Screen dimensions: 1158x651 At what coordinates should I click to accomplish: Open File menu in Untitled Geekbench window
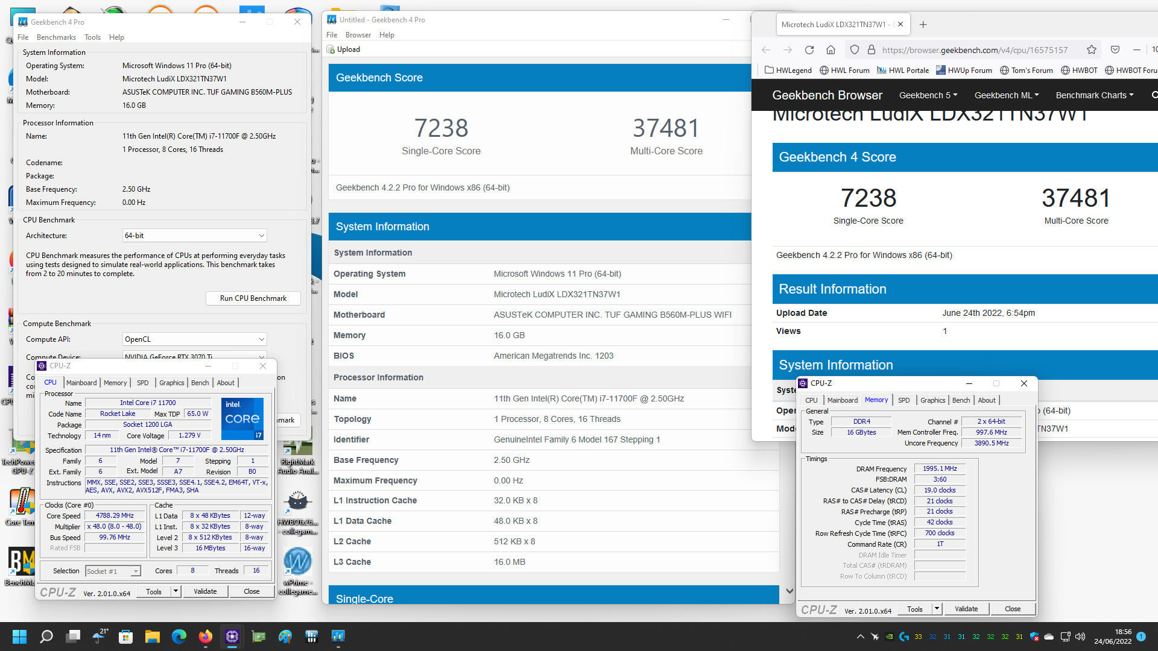click(332, 35)
